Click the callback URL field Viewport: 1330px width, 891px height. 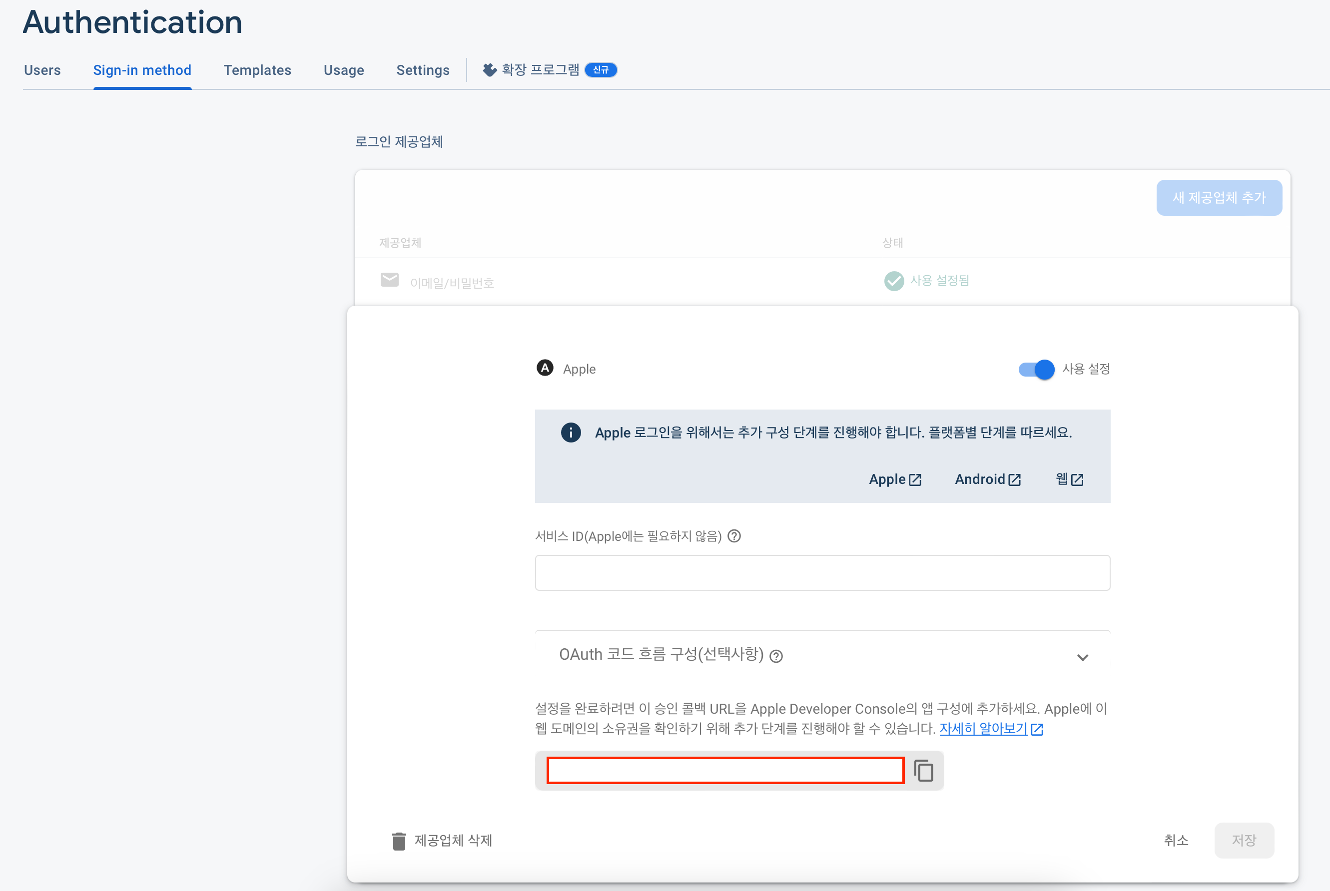coord(725,771)
